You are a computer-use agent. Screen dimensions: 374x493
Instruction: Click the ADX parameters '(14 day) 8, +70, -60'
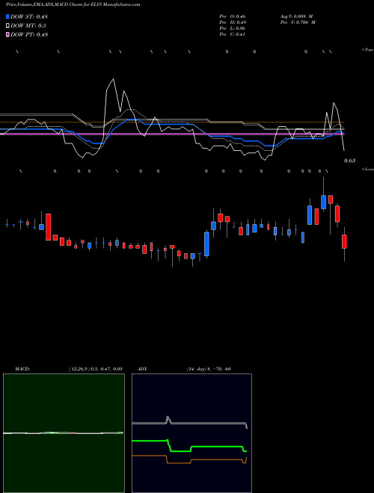tap(209, 369)
